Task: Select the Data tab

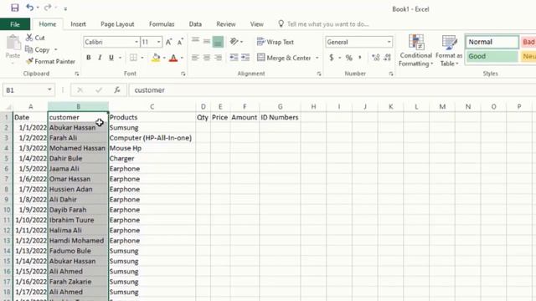Action: coord(195,24)
